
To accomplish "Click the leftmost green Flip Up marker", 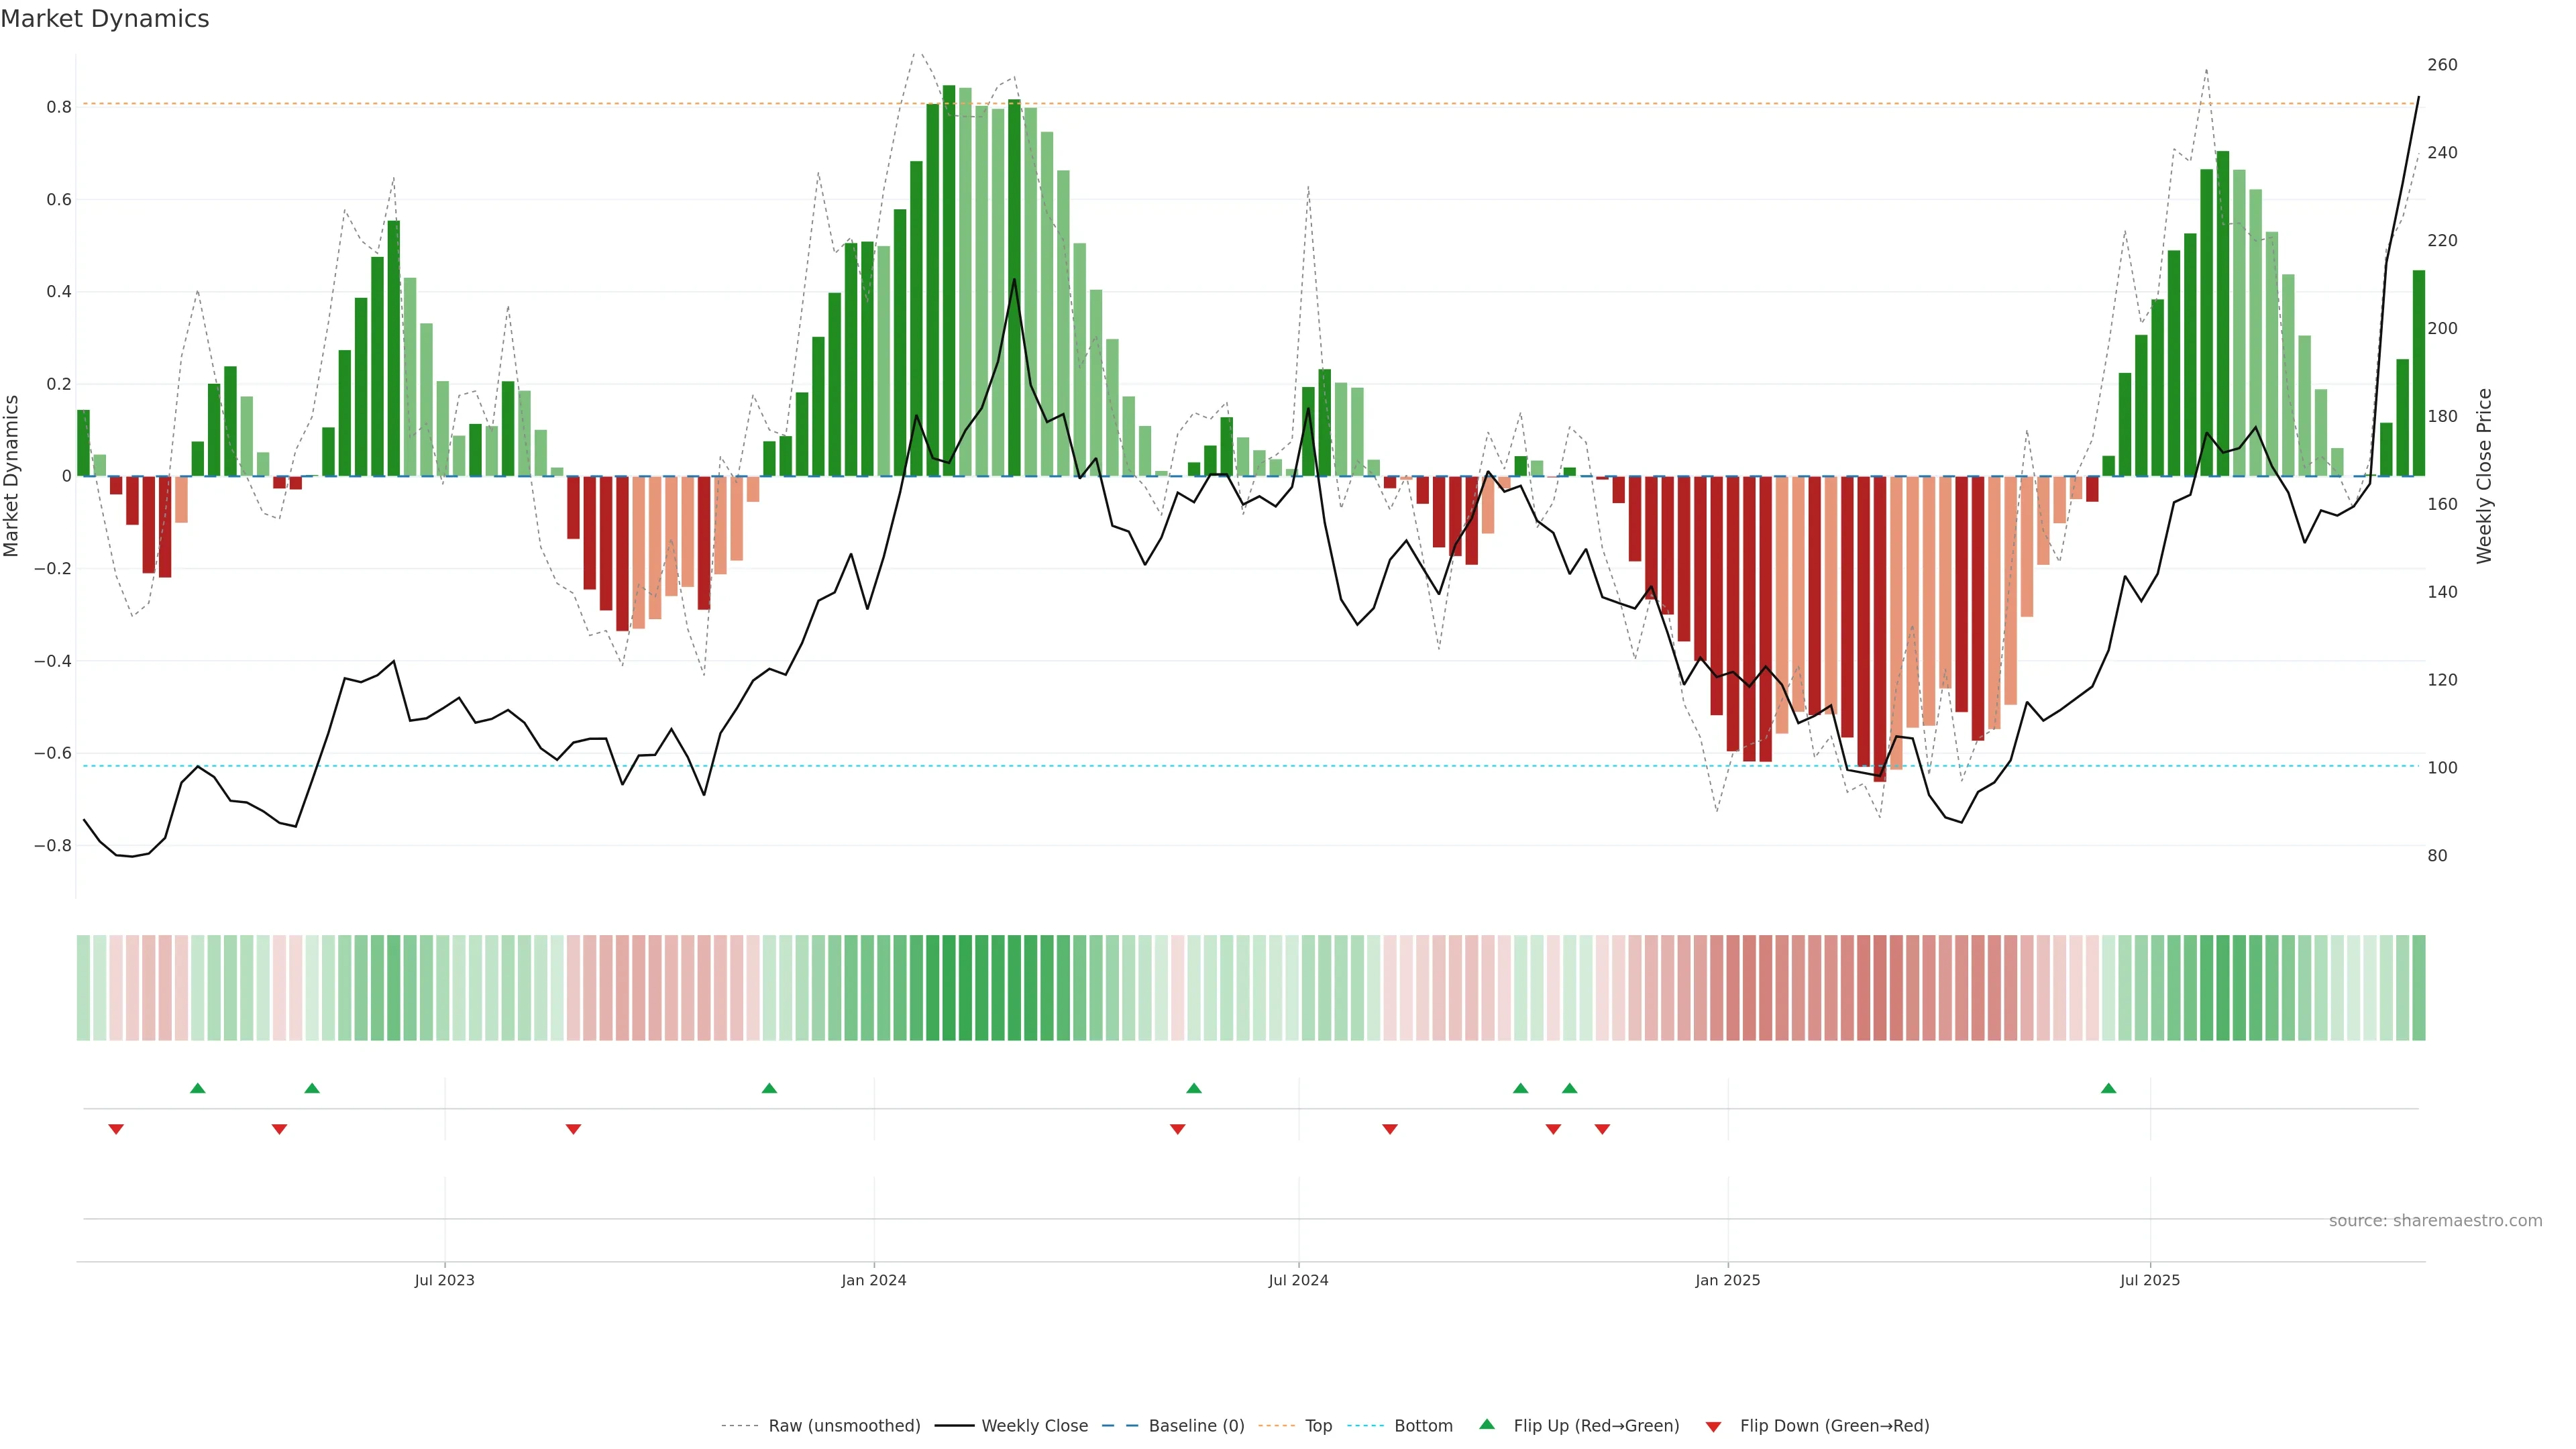I will [198, 1088].
